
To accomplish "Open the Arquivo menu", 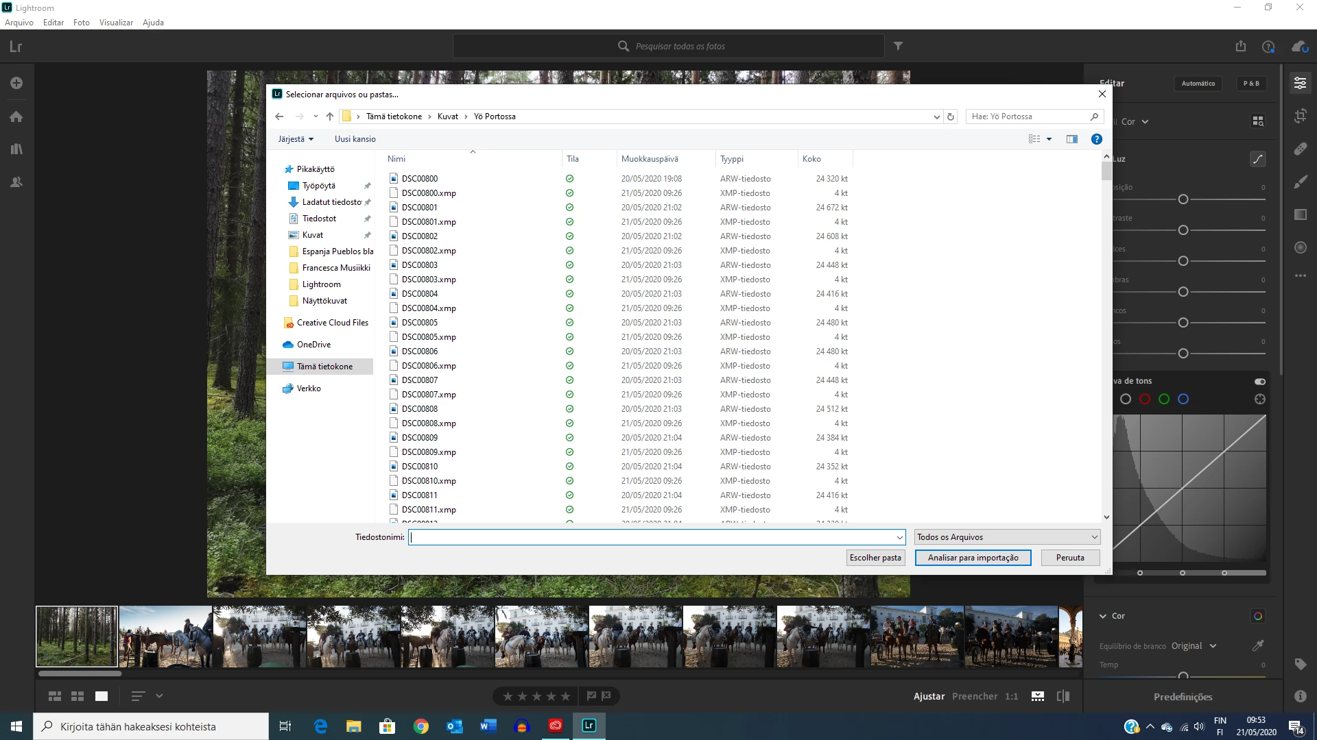I will (x=19, y=22).
